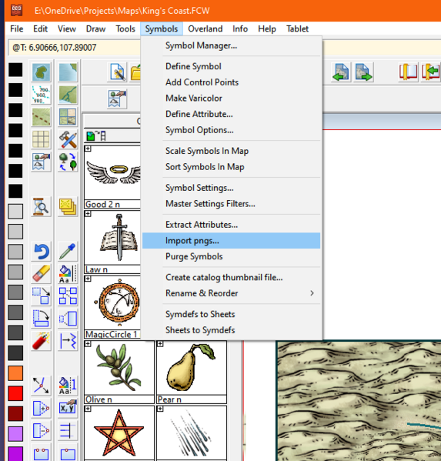Click the stacked yellow sheets icon
This screenshot has width=441, height=461.
[x=68, y=206]
